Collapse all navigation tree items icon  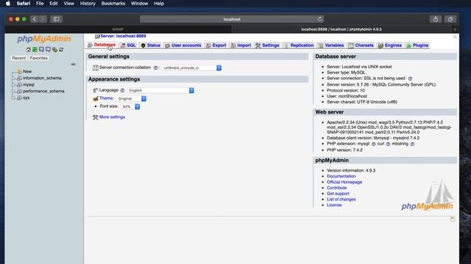73,65
